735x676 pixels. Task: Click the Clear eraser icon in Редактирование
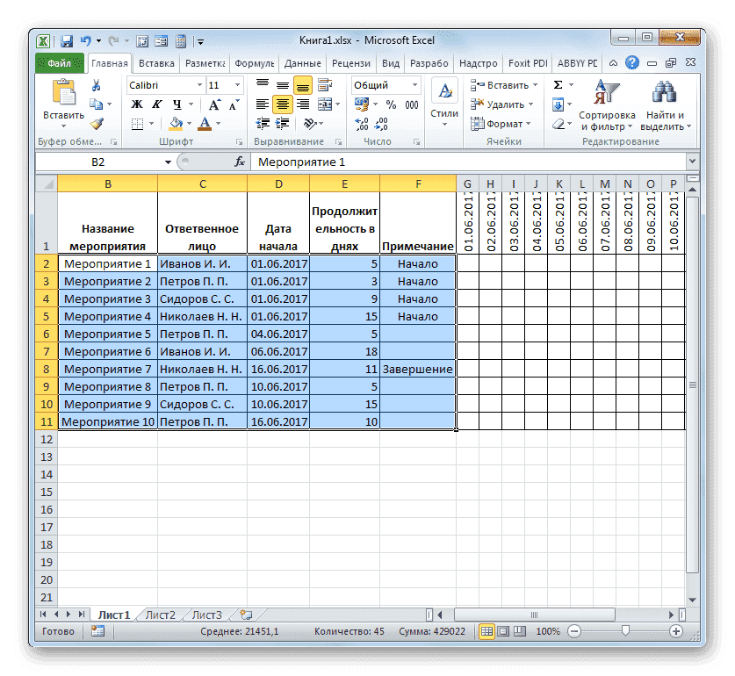point(558,123)
